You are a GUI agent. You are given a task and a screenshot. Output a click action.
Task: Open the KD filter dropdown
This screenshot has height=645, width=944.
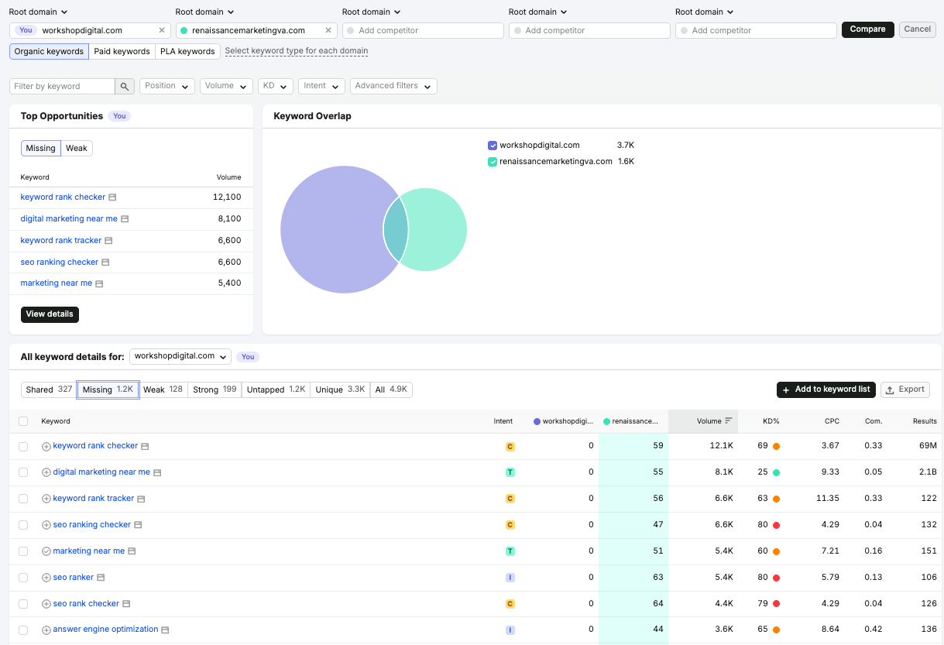pos(276,86)
